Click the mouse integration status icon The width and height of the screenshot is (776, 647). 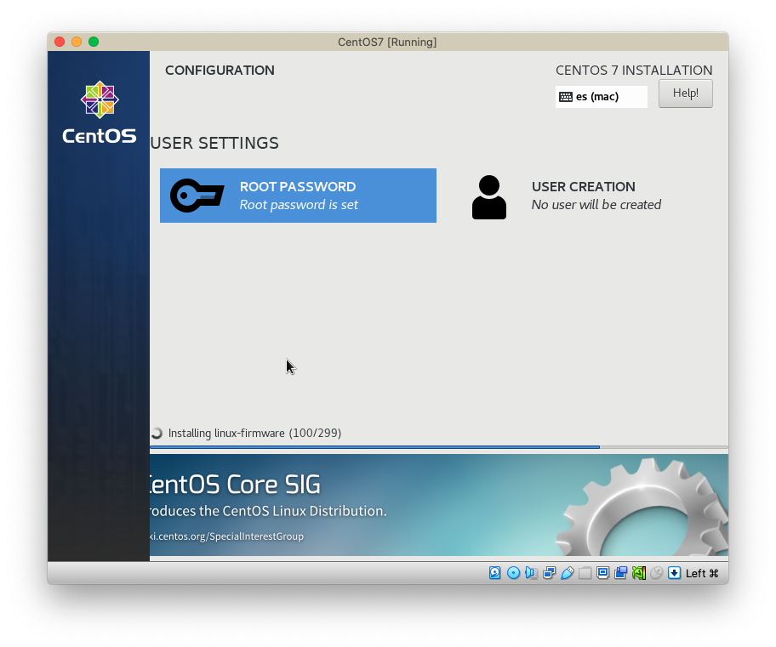pos(656,573)
